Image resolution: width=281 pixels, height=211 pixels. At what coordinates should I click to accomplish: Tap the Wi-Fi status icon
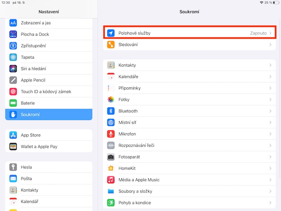pyautogui.click(x=261, y=3)
